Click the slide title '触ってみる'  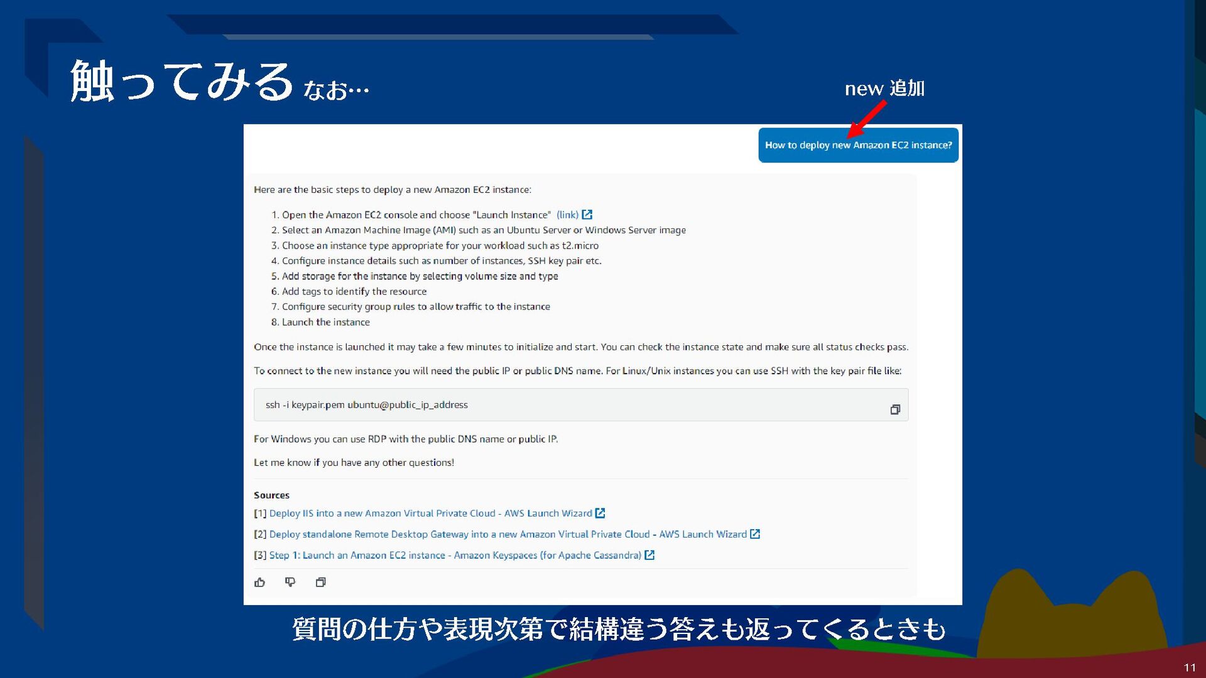182,82
